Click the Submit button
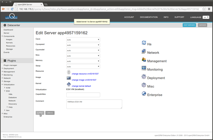This screenshot has height=140, width=213. (x=40, y=113)
